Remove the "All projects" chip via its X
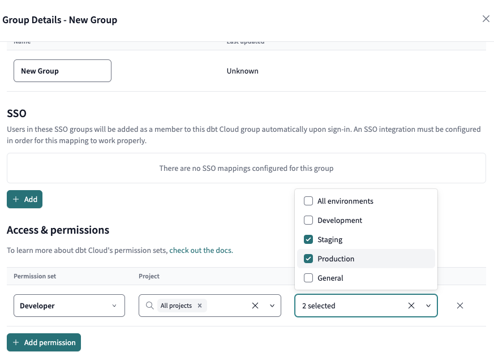 tap(199, 305)
